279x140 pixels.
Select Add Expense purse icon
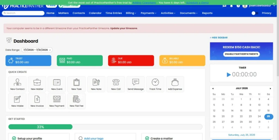click(175, 84)
